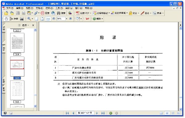Click the Select text tool button
This screenshot has height=118, width=185.
14,19
